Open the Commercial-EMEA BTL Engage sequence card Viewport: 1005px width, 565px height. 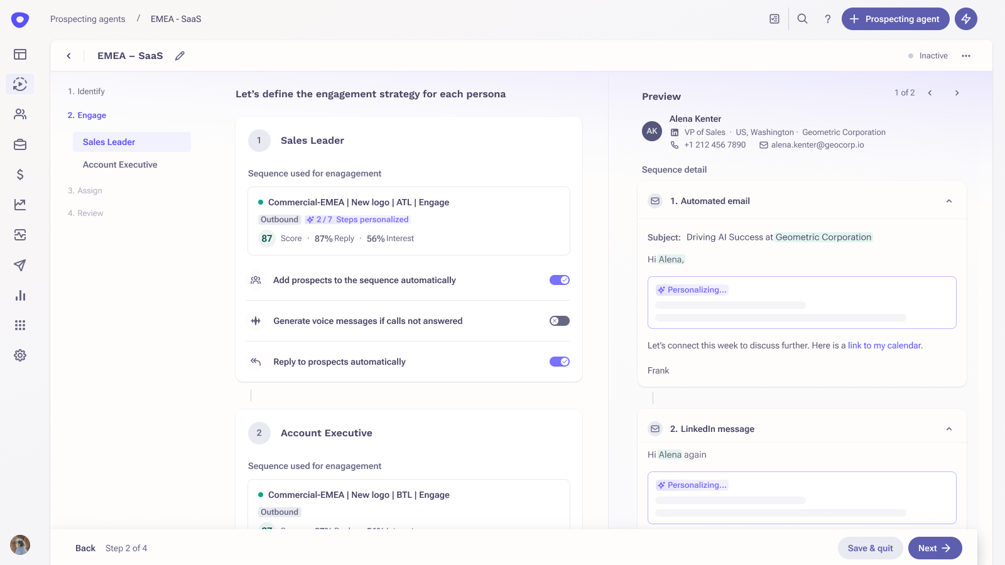(409, 505)
